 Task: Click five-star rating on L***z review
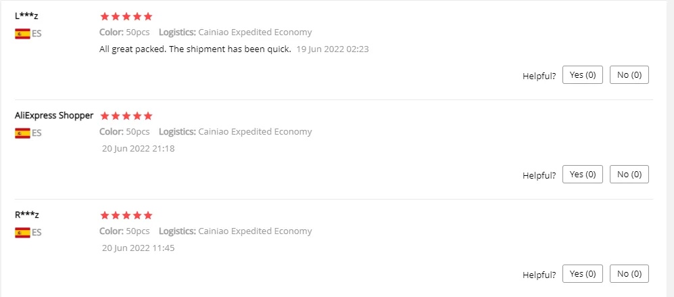(x=126, y=16)
